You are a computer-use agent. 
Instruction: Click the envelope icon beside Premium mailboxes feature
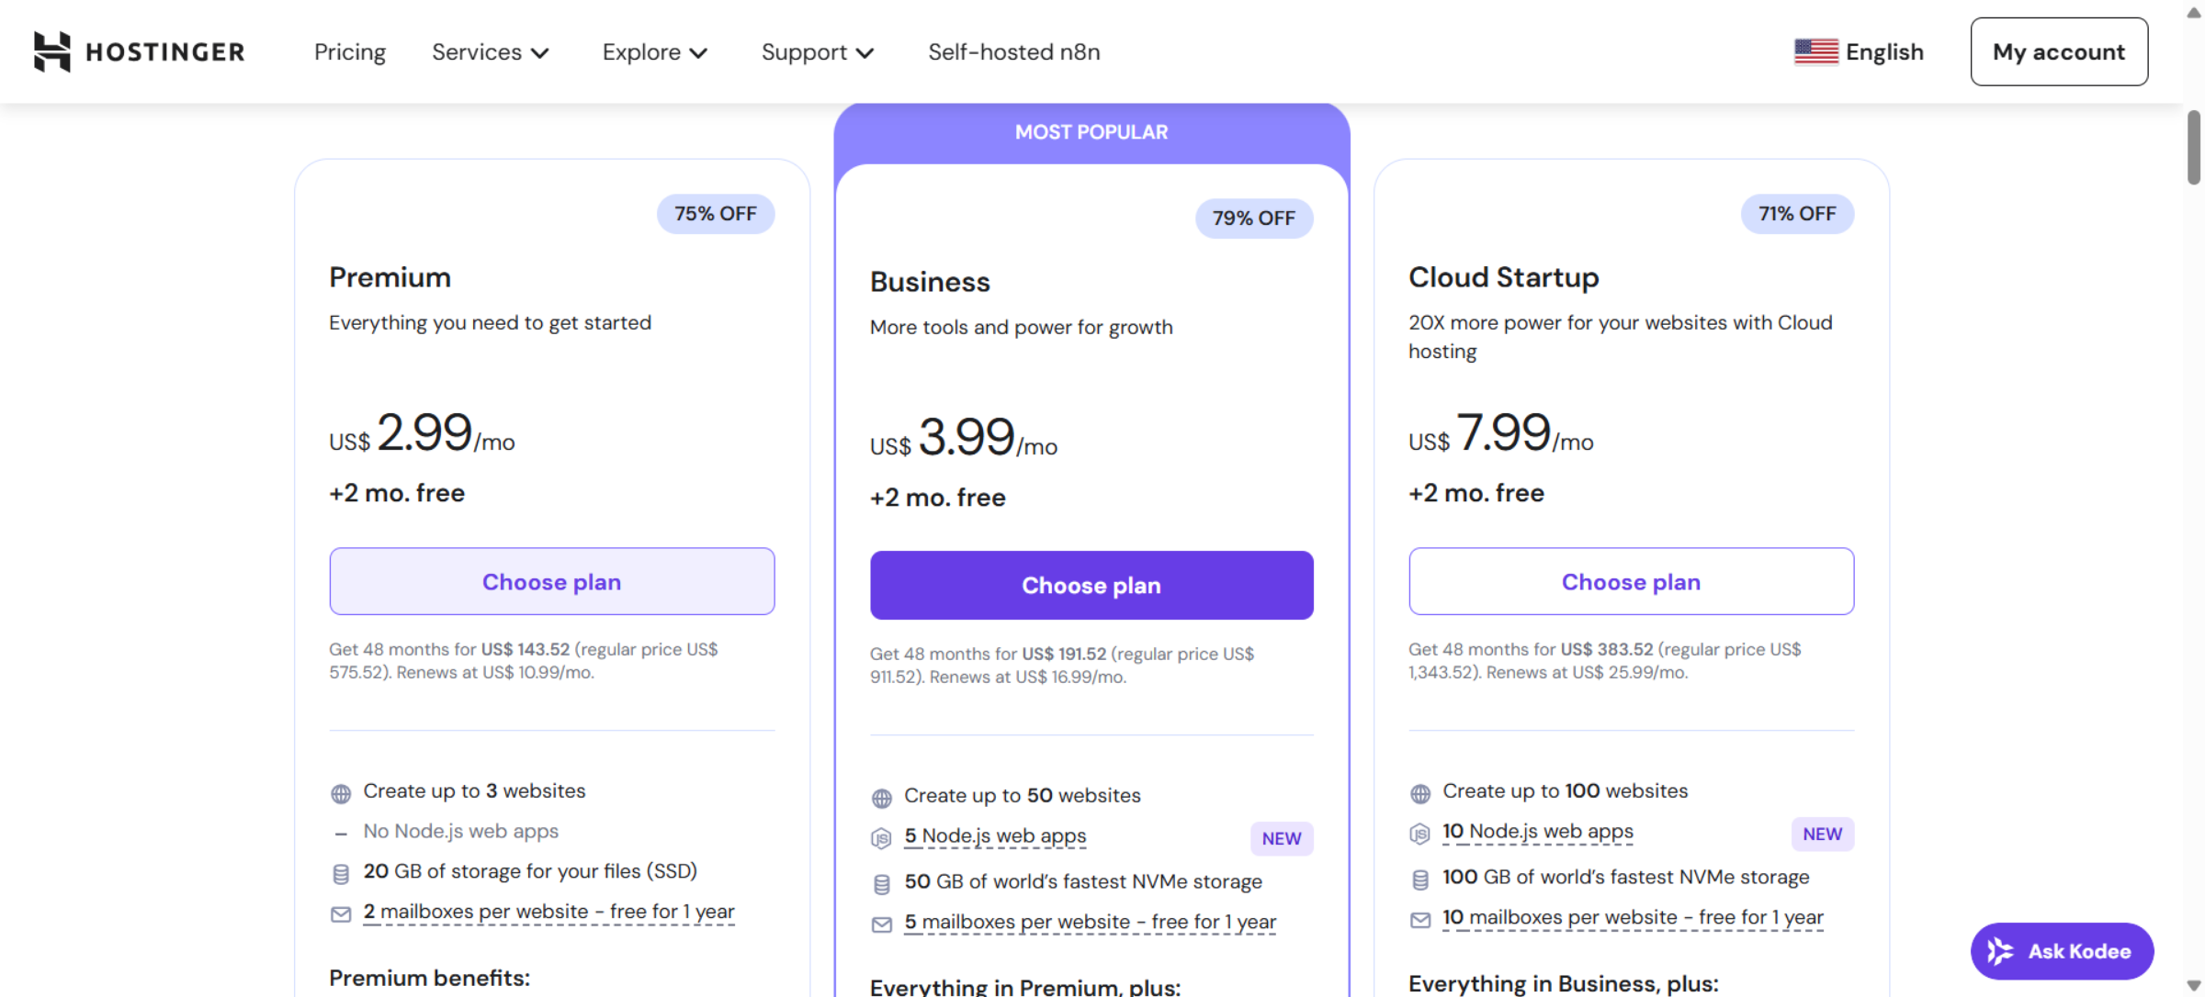pos(341,913)
